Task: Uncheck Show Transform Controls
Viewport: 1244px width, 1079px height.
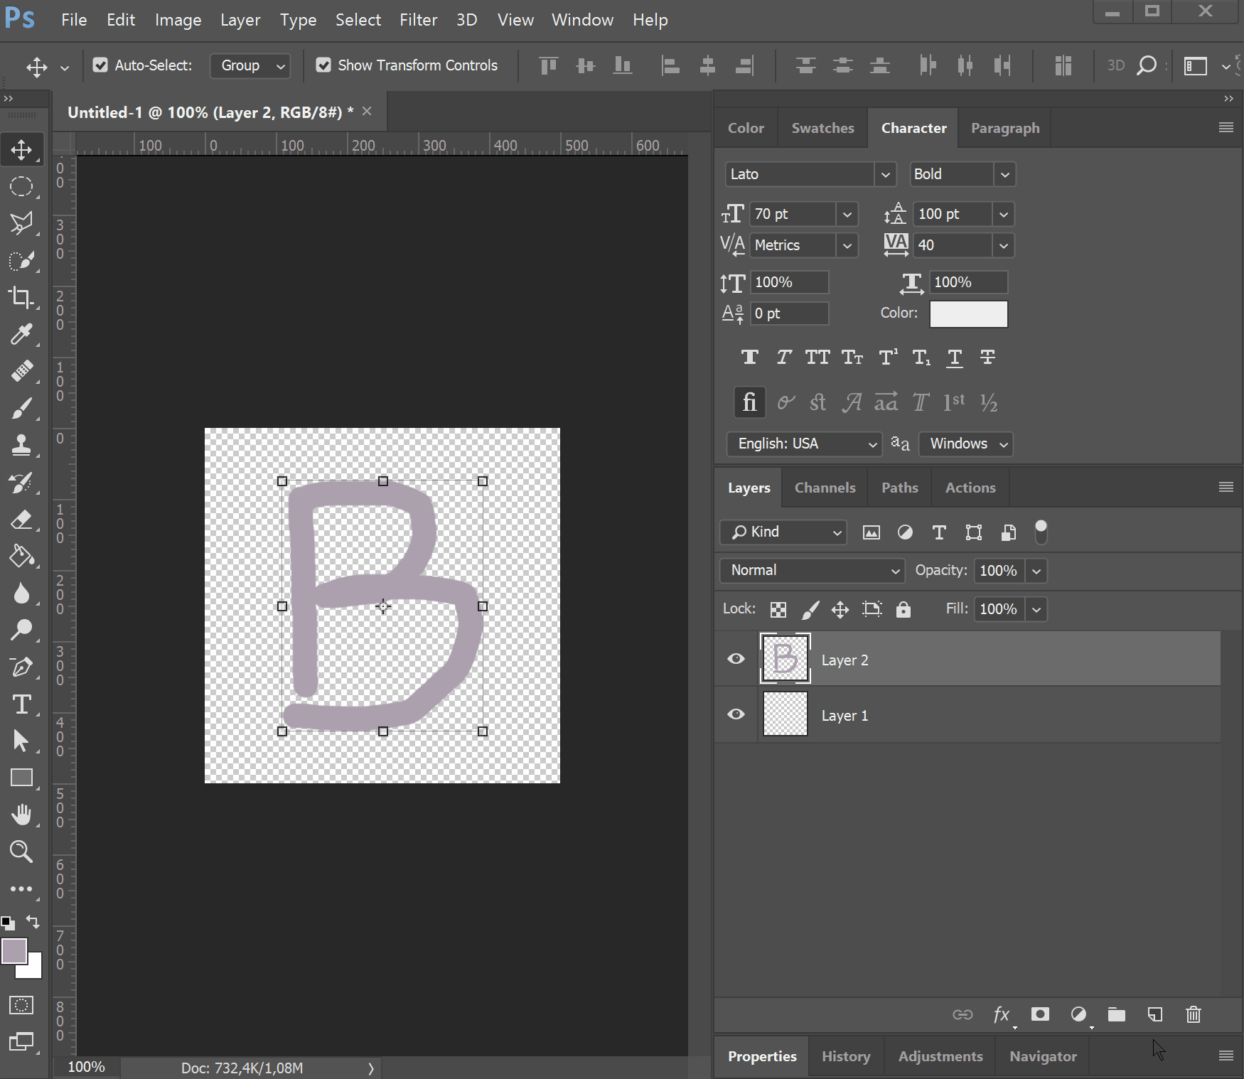Action: tap(323, 65)
